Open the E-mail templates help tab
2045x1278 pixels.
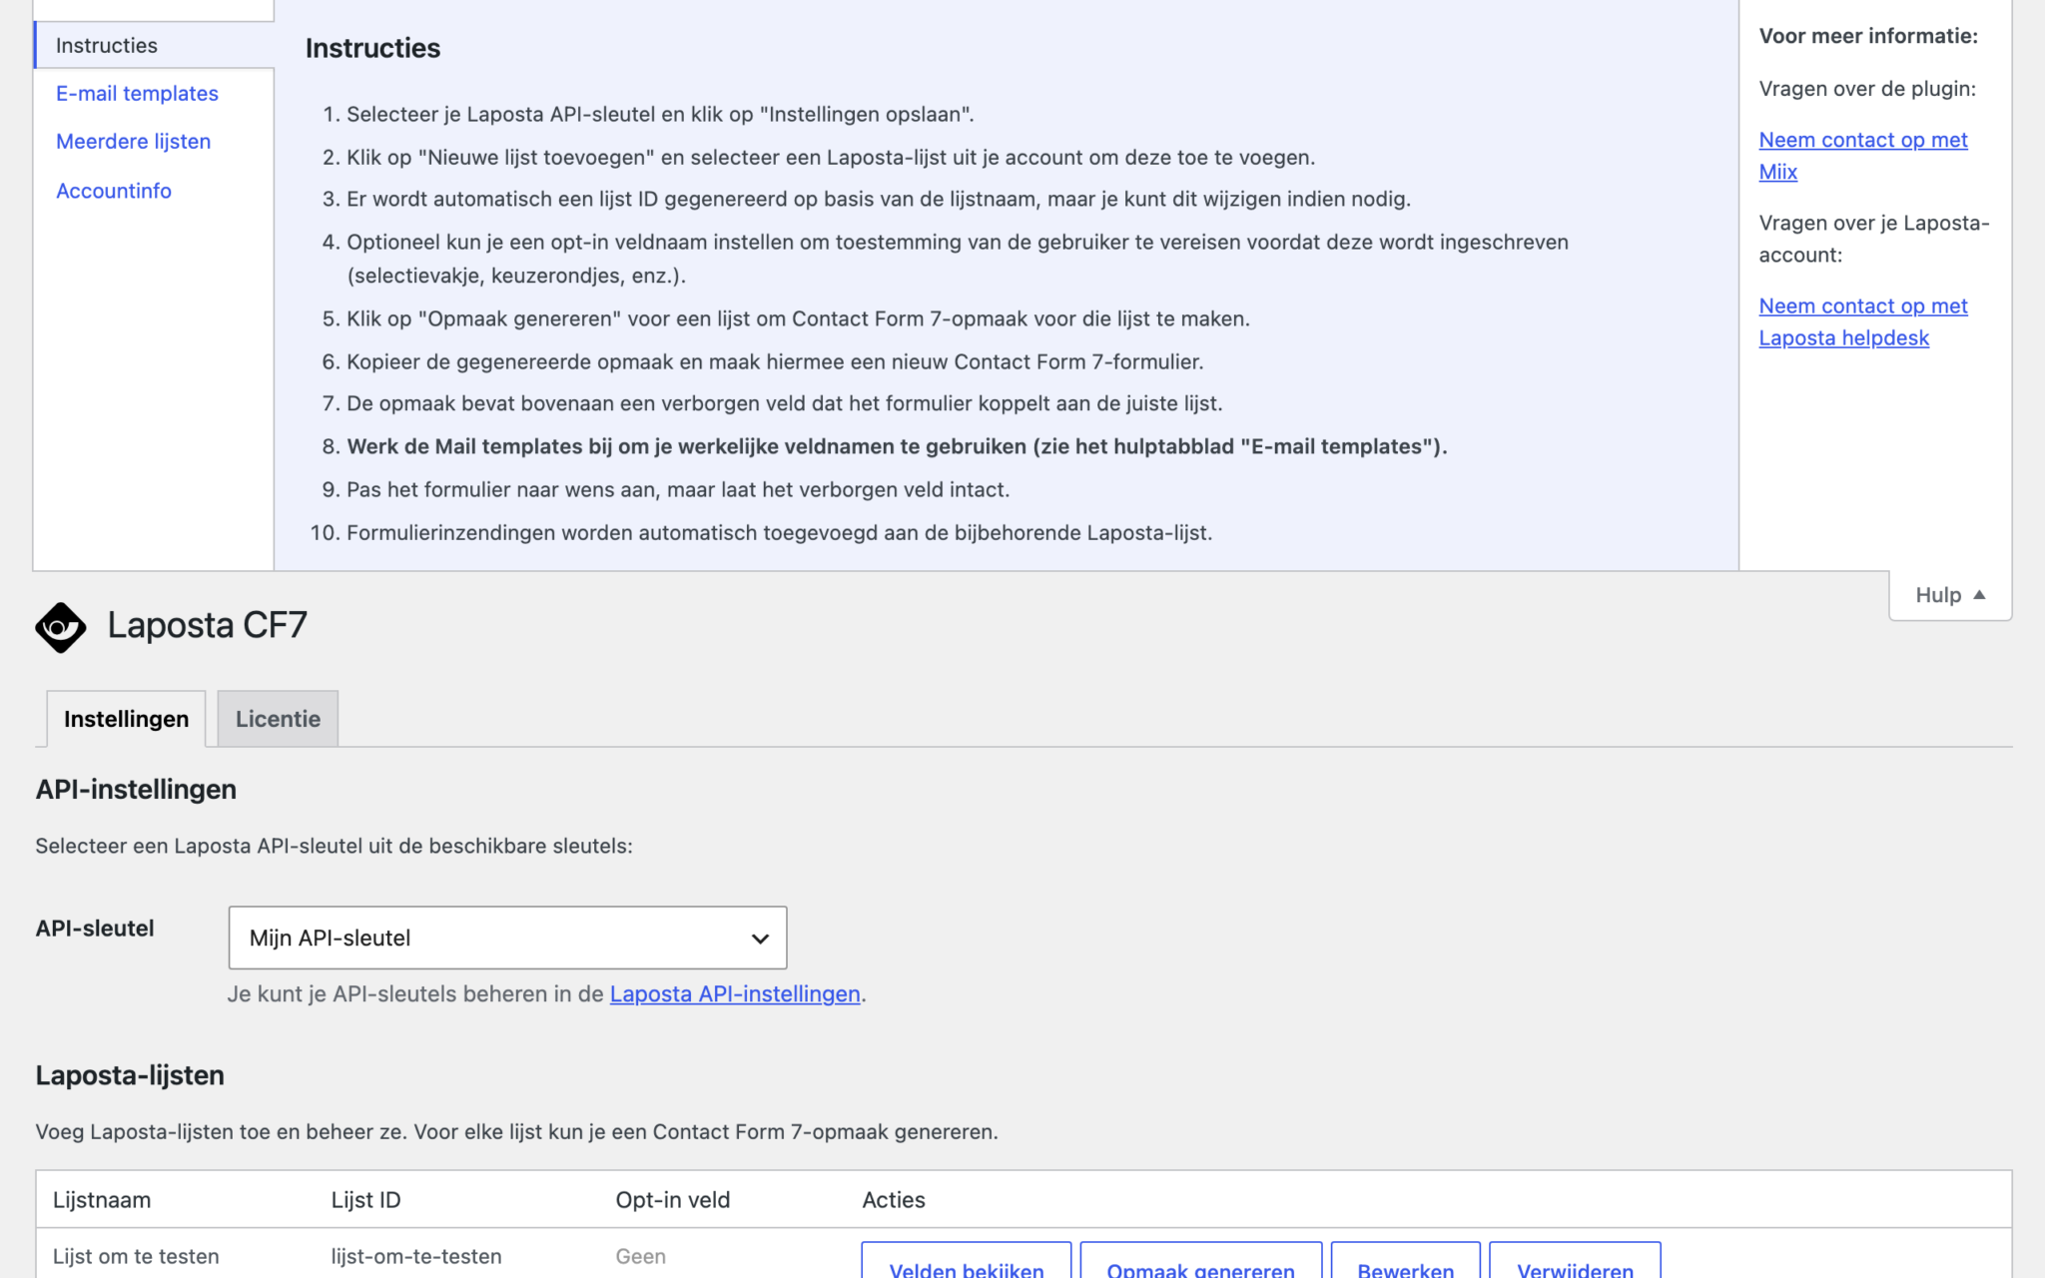[137, 94]
